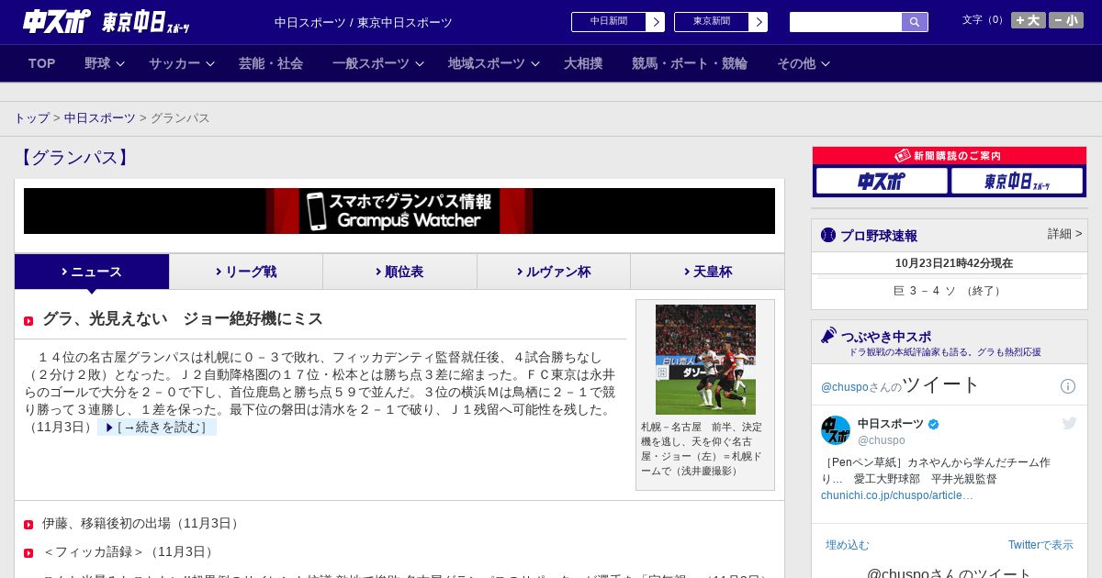Click 中スポ subscription banner button
1102x578 pixels.
tap(882, 181)
